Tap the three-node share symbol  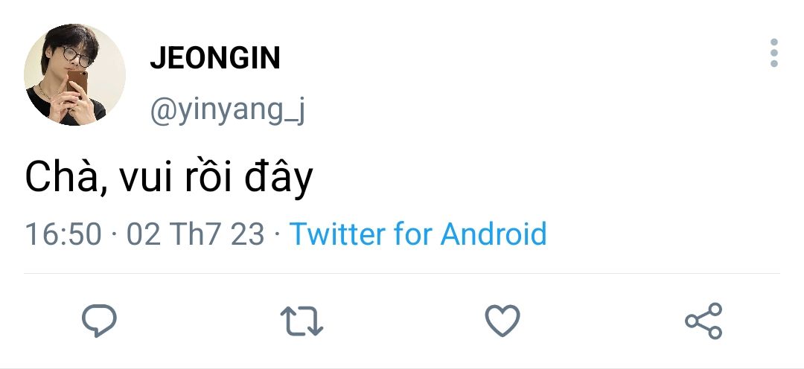(x=703, y=321)
